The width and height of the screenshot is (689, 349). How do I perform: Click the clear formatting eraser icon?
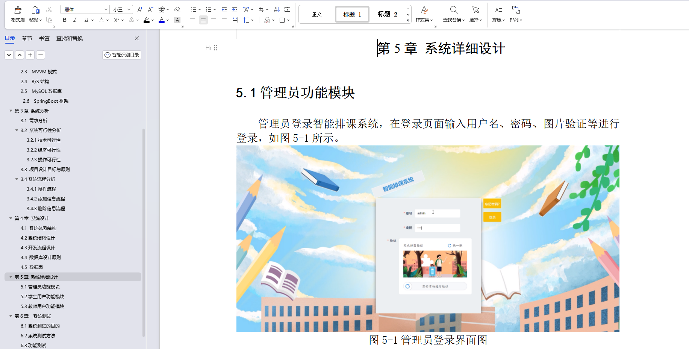pyautogui.click(x=177, y=9)
